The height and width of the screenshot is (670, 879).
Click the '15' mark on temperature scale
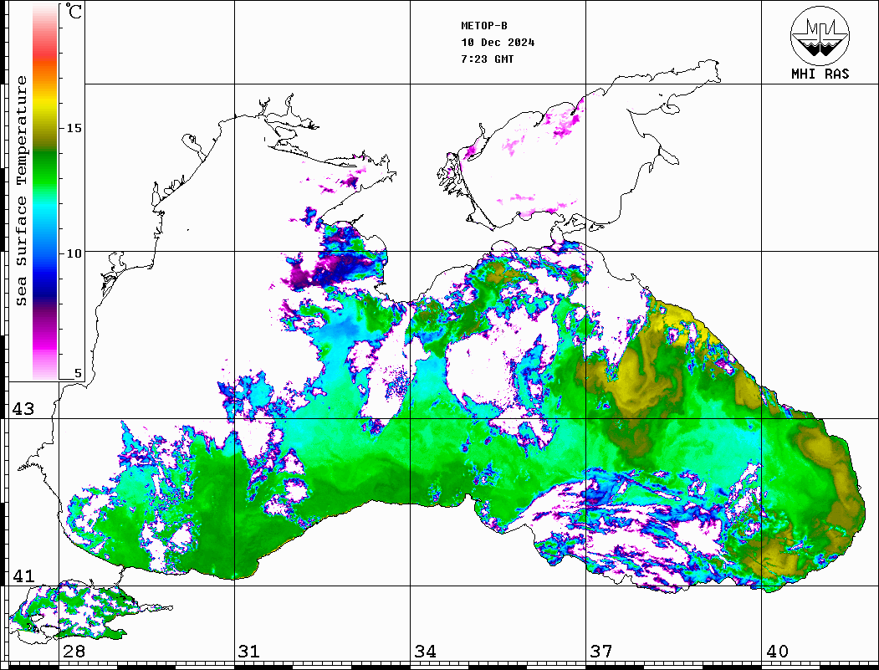[74, 128]
